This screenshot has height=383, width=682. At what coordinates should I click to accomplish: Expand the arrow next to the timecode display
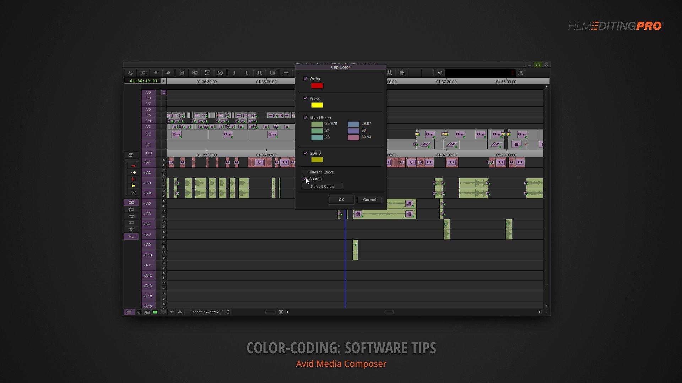(x=163, y=81)
